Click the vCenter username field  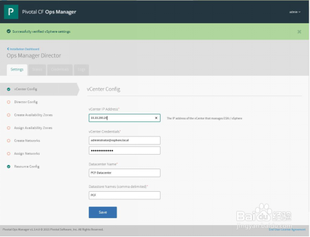tap(125, 140)
